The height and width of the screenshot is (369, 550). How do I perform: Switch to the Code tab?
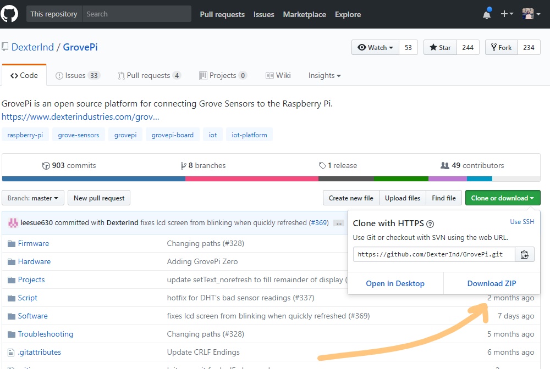[x=24, y=75]
